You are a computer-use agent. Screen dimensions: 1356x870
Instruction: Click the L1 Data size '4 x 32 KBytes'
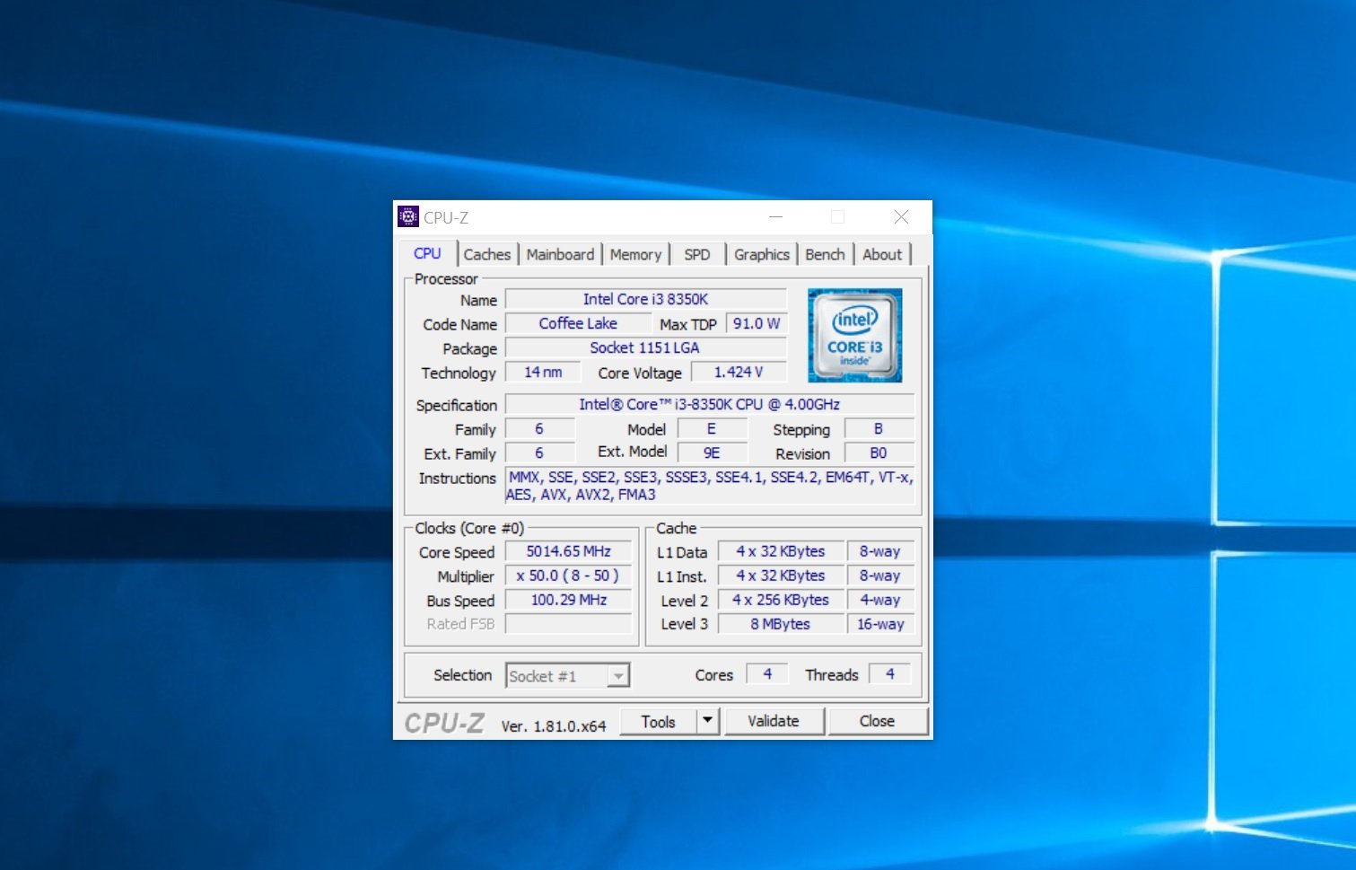(x=781, y=551)
